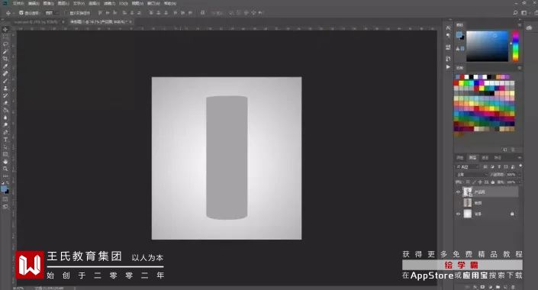
Task: Select the Rectangle shape tool
Action: (x=5, y=154)
